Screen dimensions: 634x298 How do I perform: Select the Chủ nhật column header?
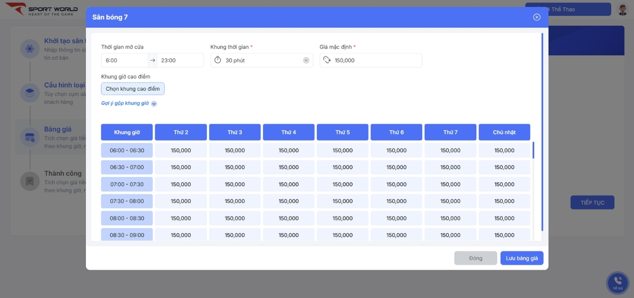(x=504, y=132)
